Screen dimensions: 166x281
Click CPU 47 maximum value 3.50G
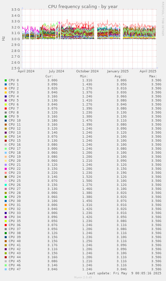pyautogui.click(x=156, y=269)
